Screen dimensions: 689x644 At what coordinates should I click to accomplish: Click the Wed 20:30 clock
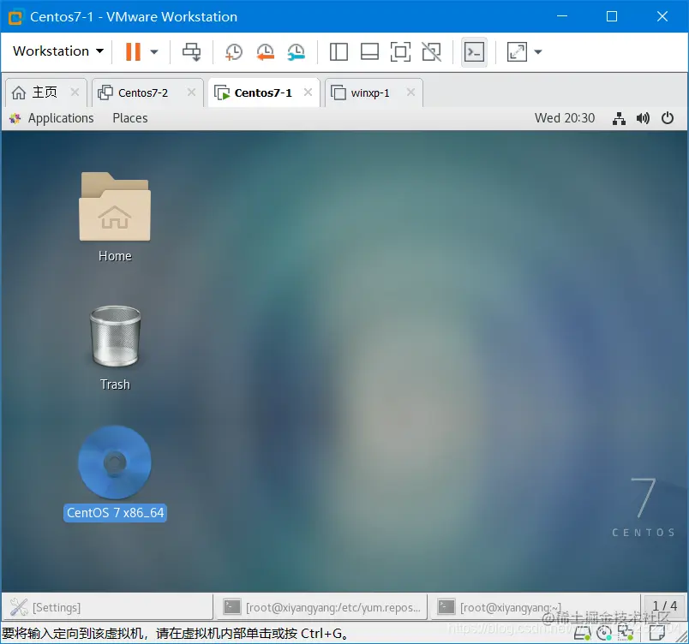[x=565, y=118]
